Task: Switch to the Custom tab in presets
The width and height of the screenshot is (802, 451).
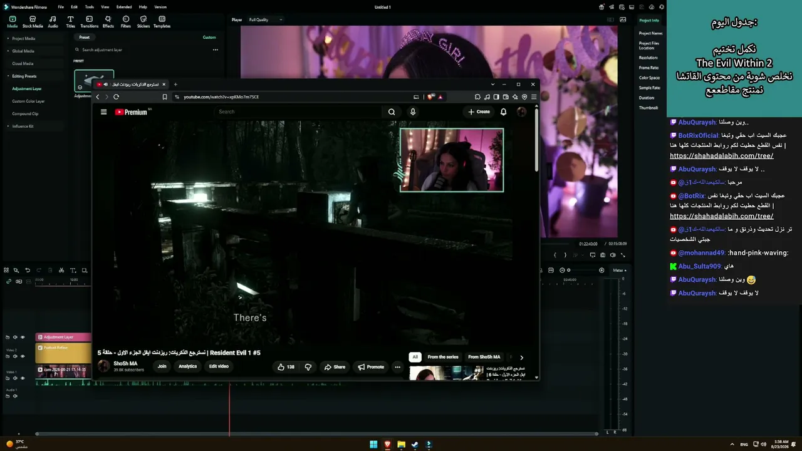Action: pyautogui.click(x=209, y=38)
